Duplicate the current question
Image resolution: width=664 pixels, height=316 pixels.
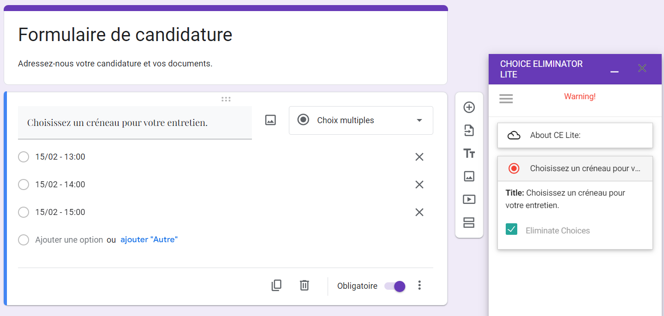(276, 286)
